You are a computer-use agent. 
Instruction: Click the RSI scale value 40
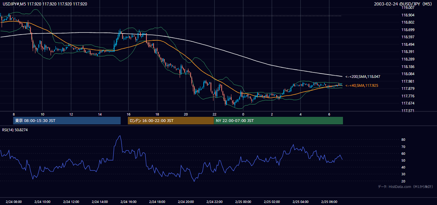[x=403, y=167]
